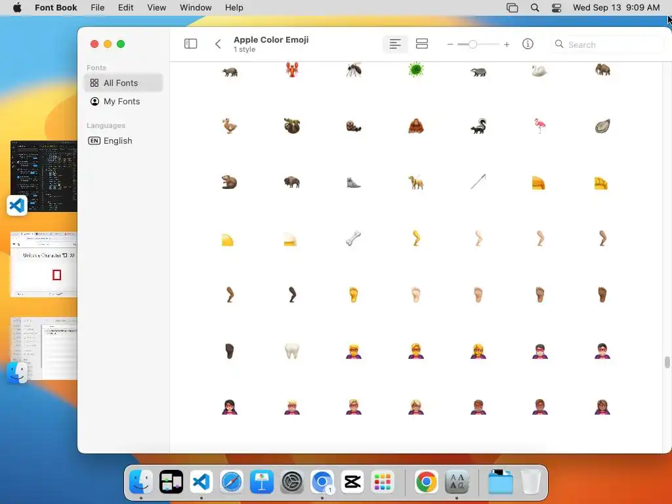This screenshot has width=672, height=504.
Task: Click the white cane emoji glyph
Action: click(478, 181)
